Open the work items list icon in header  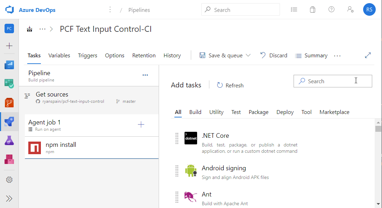[294, 9]
